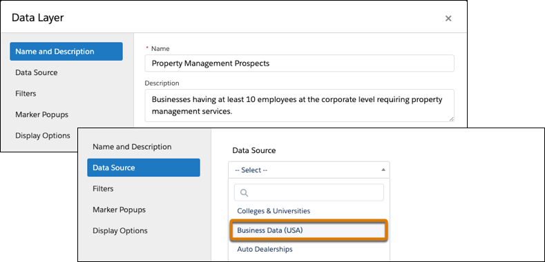Image resolution: width=545 pixels, height=262 pixels.
Task: Select Name and Description in lower panel
Action: (x=132, y=147)
